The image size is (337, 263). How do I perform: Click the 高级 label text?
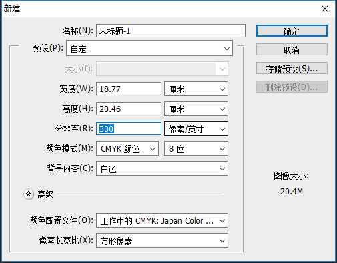pos(45,194)
